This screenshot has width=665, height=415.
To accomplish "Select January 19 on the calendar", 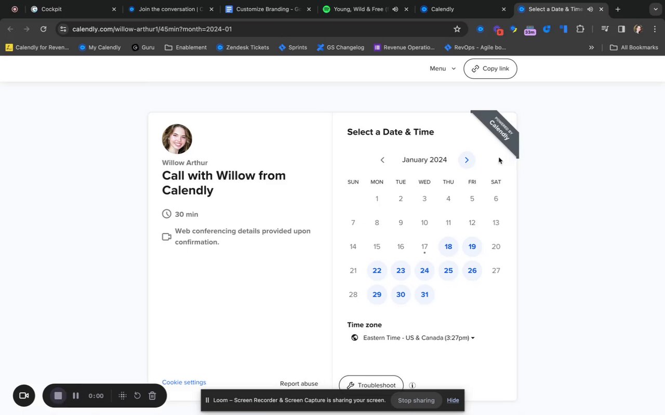I will pyautogui.click(x=472, y=246).
